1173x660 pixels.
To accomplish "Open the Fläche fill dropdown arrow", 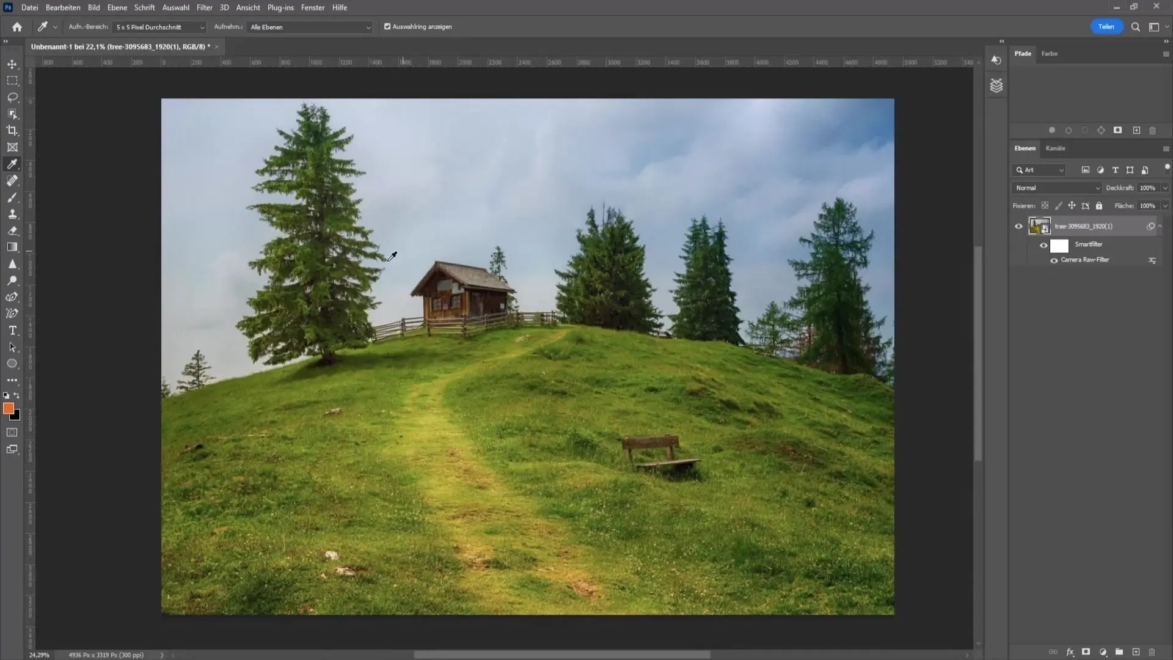I will [x=1165, y=206].
